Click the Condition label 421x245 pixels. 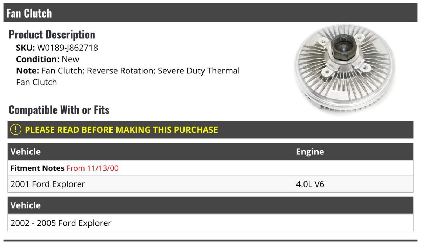[x=38, y=59]
